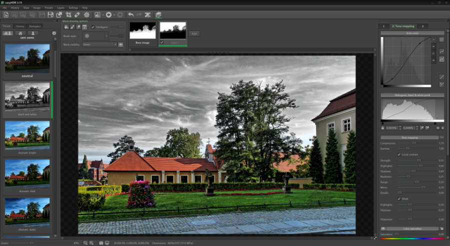450x246 pixels.
Task: Adjust the Compression slider
Action: [x=416, y=143]
